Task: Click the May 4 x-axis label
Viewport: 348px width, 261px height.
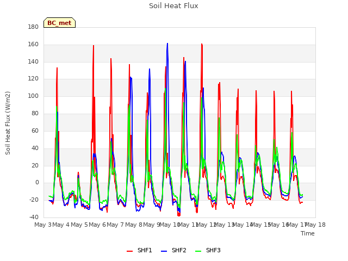Action: 61,225
